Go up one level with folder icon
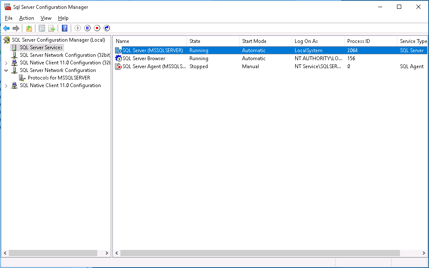The width and height of the screenshot is (429, 268). point(29,28)
